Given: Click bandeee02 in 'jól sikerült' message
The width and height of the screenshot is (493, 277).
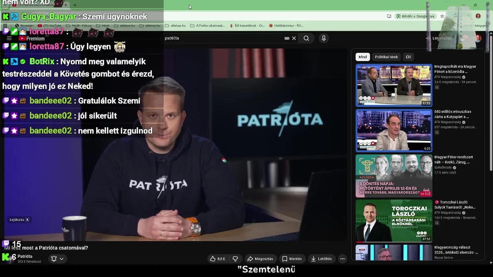Looking at the screenshot, I should click(x=50, y=116).
